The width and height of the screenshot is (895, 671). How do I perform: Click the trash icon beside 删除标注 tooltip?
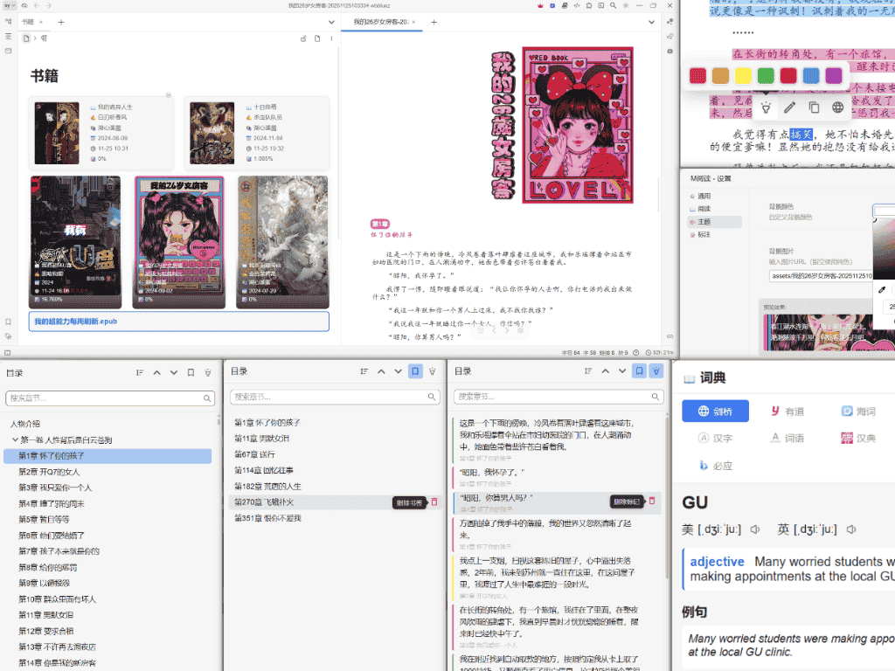(651, 501)
